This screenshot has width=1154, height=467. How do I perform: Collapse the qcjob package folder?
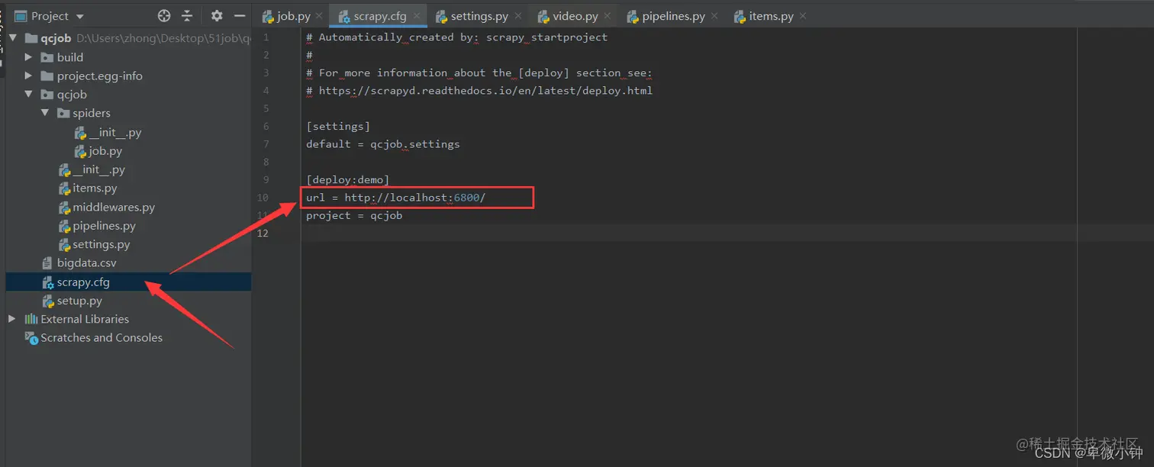point(28,95)
